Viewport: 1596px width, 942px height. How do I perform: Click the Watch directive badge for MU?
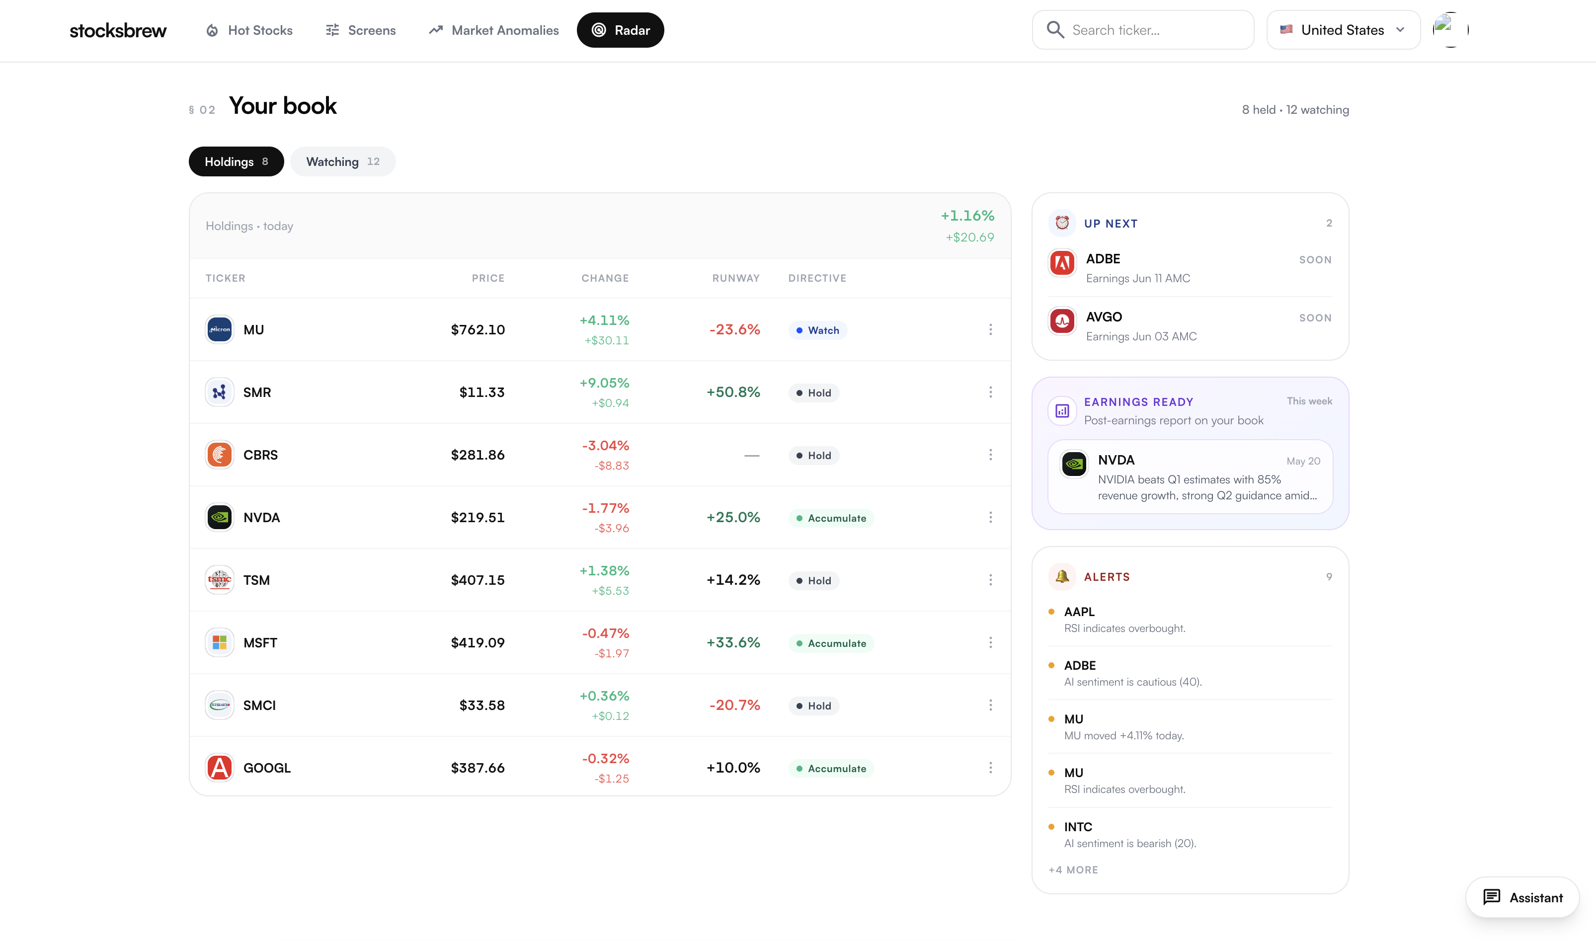[818, 330]
